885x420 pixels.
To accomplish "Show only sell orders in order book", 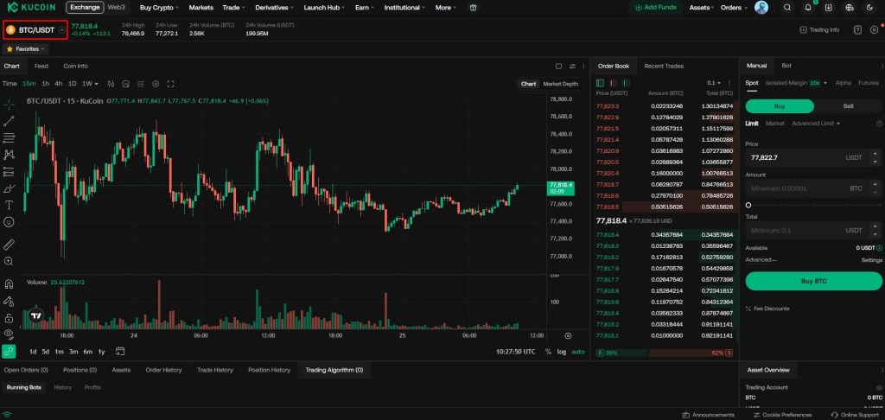I will pyautogui.click(x=613, y=83).
